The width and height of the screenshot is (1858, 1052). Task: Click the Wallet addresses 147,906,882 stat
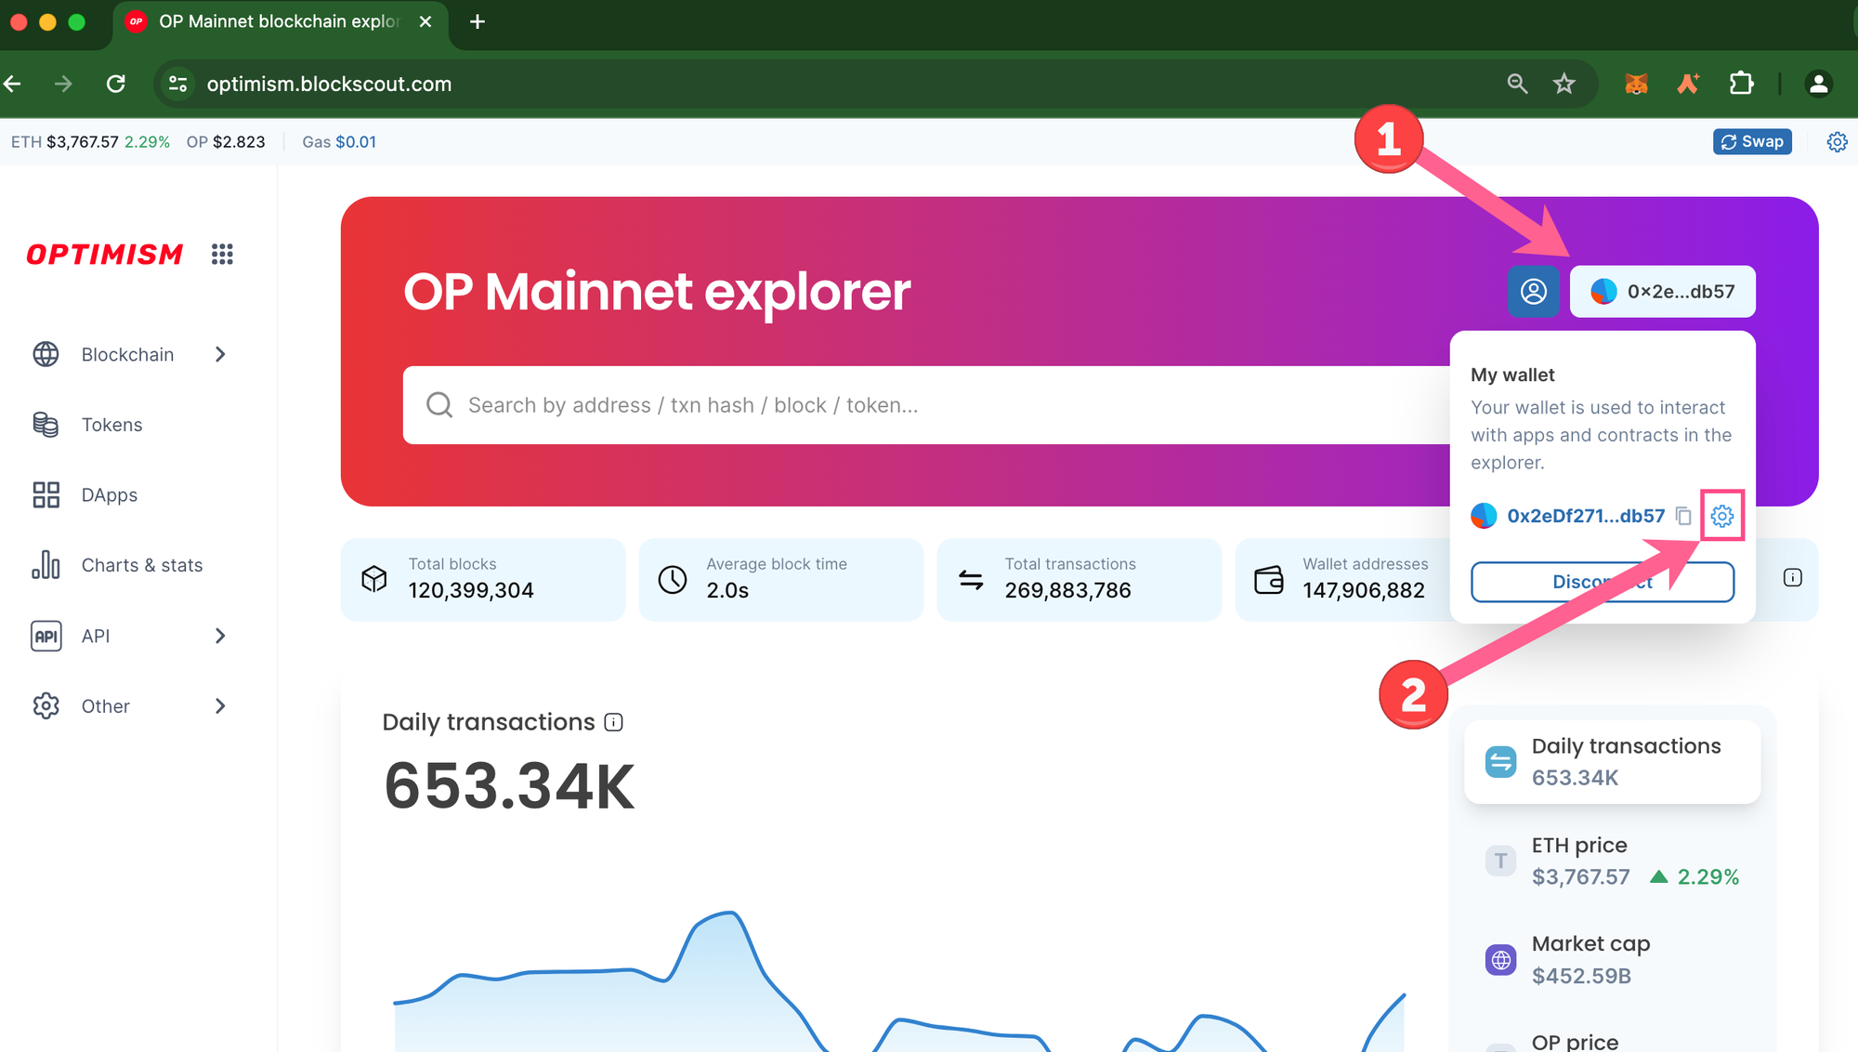coord(1342,579)
